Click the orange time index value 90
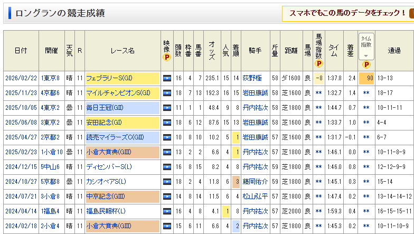The height and width of the screenshot is (234, 414). click(x=366, y=78)
